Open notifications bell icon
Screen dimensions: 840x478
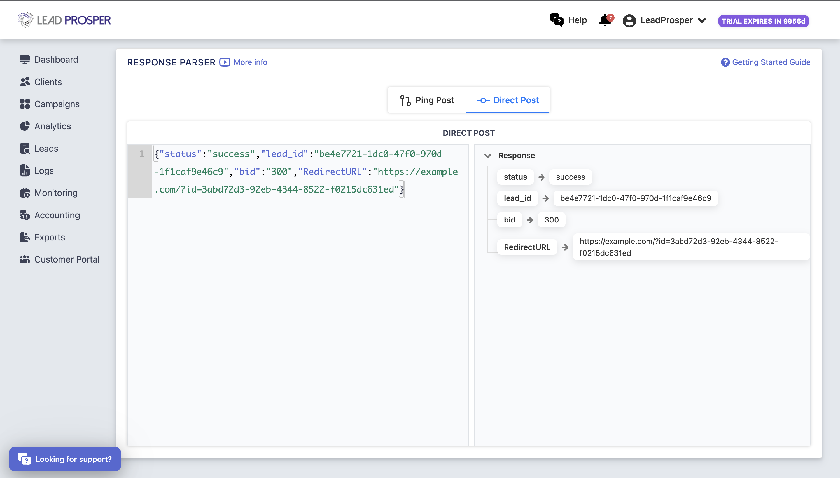point(606,20)
